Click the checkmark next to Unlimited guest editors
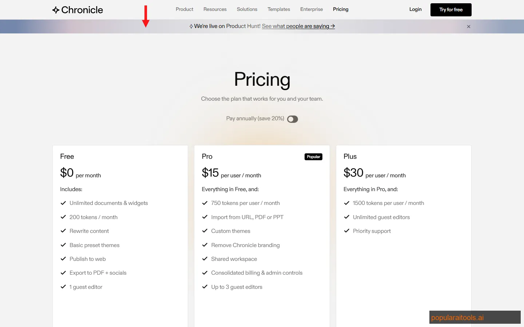This screenshot has width=524, height=327. 347,217
